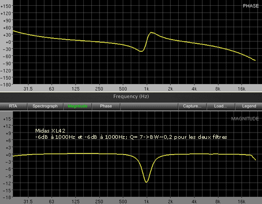The width and height of the screenshot is (262, 204).
Task: Click the Frequency (Hz) axis title
Action: point(131,97)
